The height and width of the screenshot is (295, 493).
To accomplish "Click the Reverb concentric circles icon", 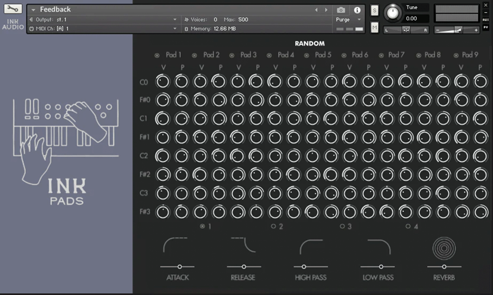I will click(444, 248).
